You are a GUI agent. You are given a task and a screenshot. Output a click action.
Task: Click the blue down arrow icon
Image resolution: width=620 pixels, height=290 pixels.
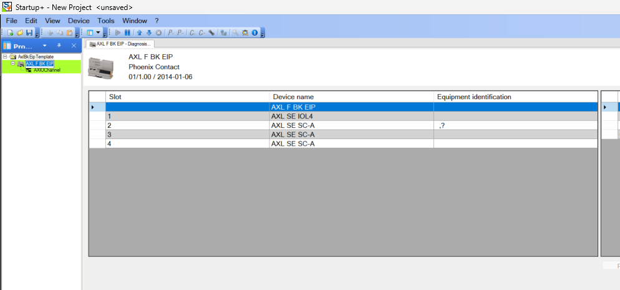click(x=149, y=33)
